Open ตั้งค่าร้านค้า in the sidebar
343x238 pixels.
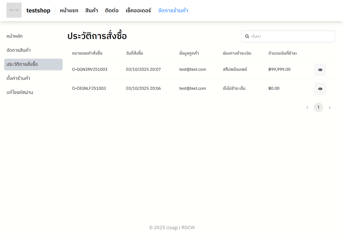18,78
